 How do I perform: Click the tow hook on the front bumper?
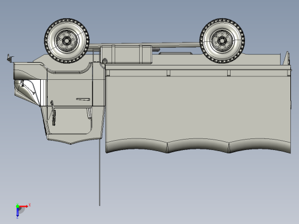[x=9, y=58]
